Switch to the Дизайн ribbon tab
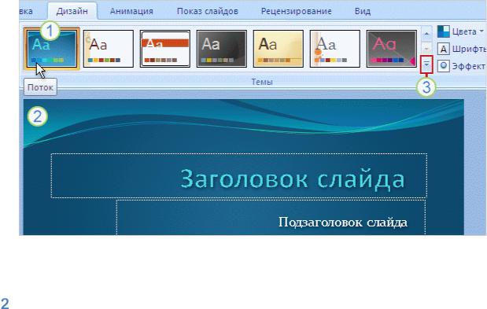 tap(72, 12)
